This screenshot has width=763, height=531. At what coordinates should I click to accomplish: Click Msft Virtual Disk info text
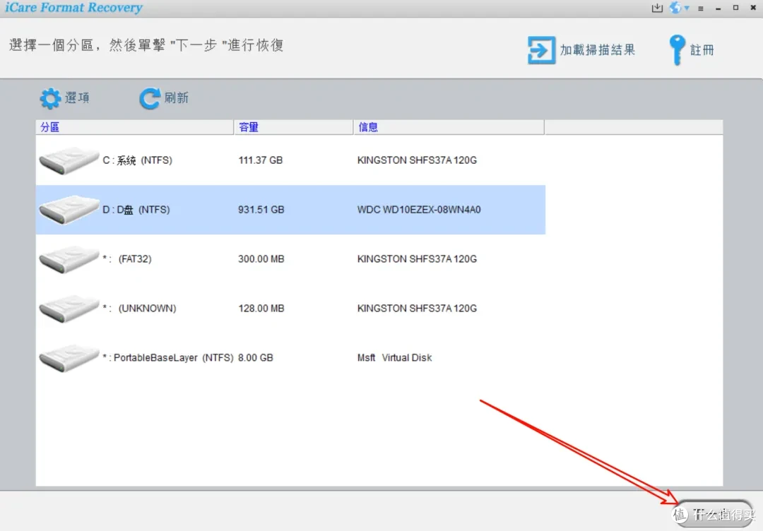pos(395,358)
